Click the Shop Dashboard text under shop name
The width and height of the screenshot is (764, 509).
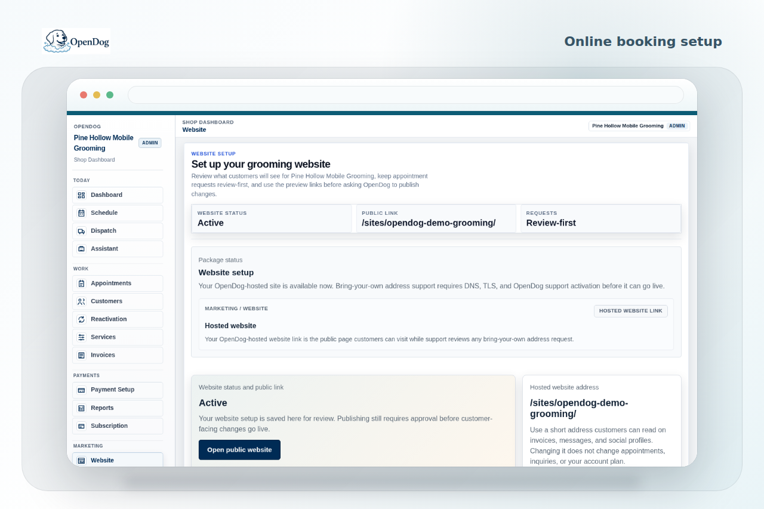(x=94, y=160)
